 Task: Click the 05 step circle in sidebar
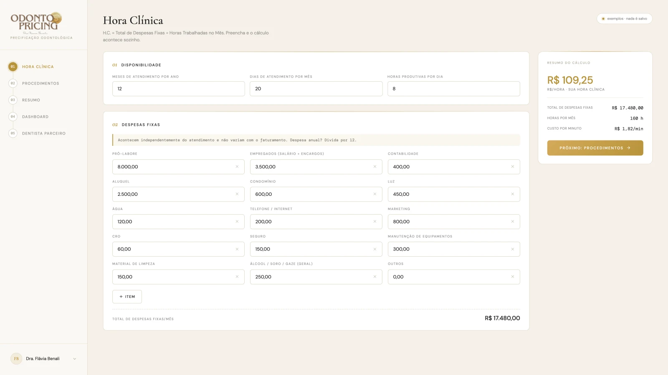pyautogui.click(x=13, y=133)
